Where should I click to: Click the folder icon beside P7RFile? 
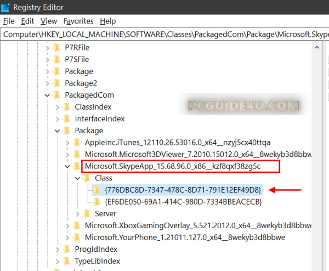56,48
